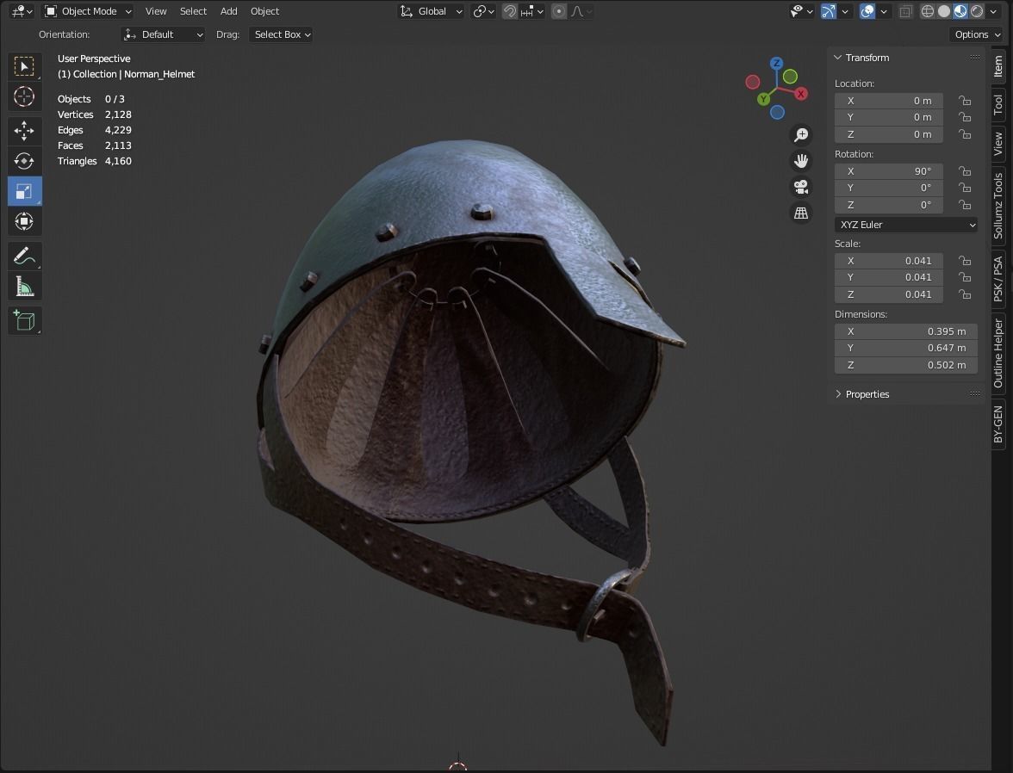
Task: Open the editor type menu icon
Action: coord(22,11)
